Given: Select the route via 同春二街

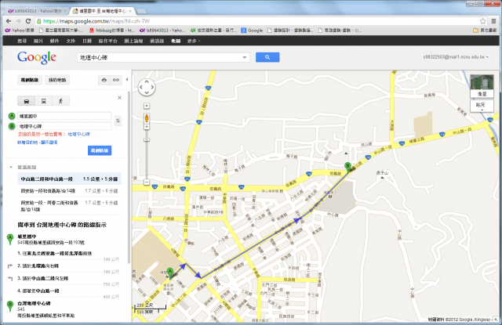Looking at the screenshot, I should pyautogui.click(x=70, y=206).
